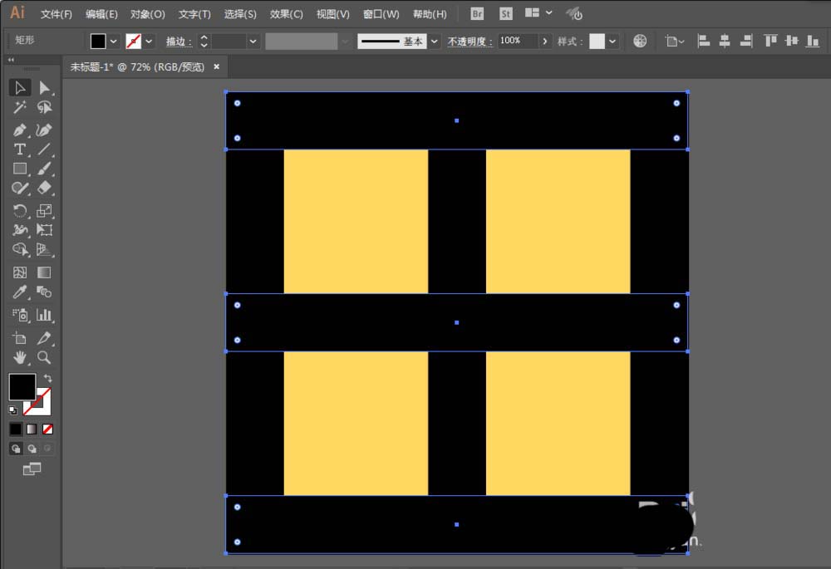Launch Bridge with Br button
Viewport: 831px width, 569px height.
[477, 13]
